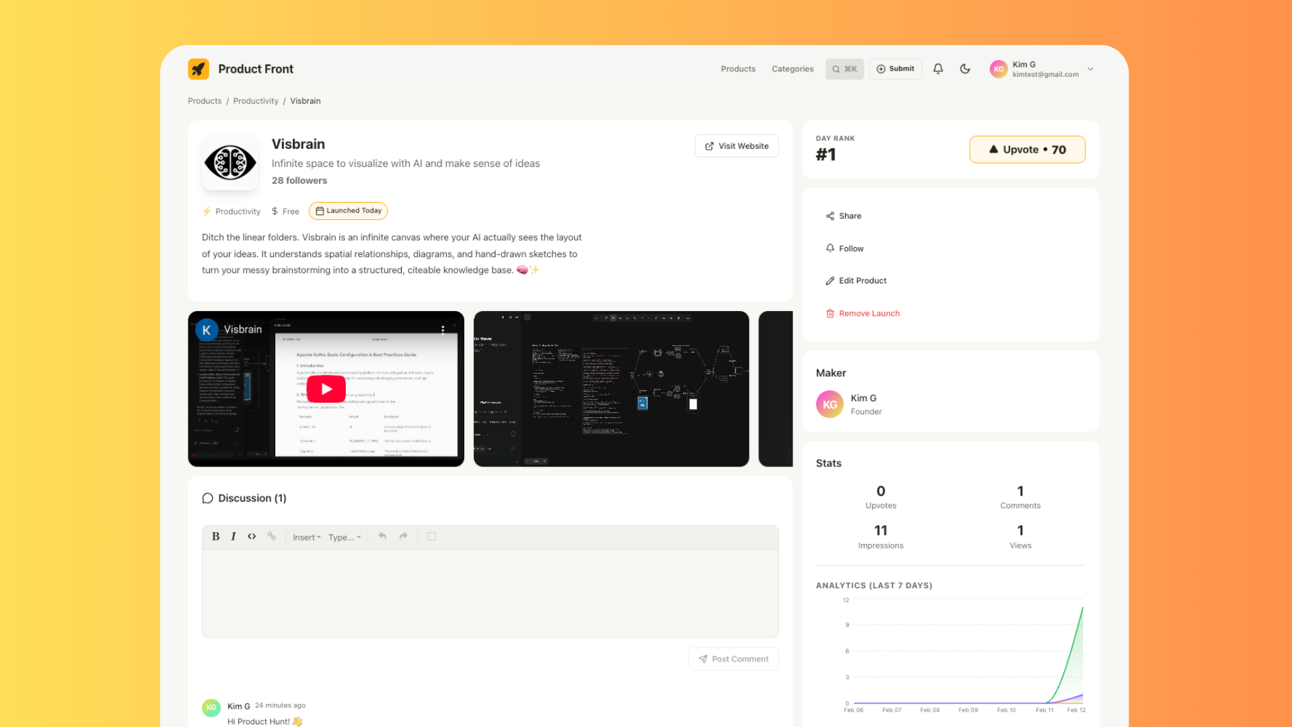Click Remove Launch link
Image resolution: width=1292 pixels, height=727 pixels.
tap(869, 314)
